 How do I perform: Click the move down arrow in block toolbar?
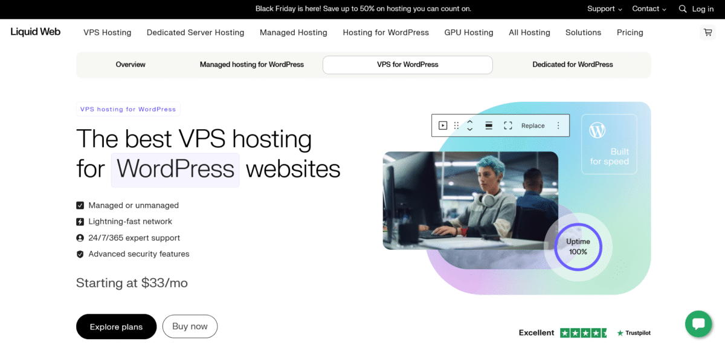click(469, 130)
